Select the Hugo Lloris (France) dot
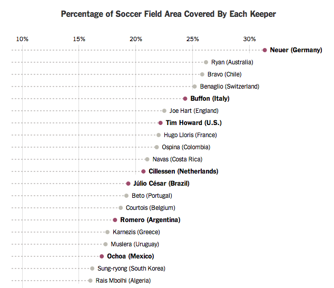 click(x=159, y=135)
